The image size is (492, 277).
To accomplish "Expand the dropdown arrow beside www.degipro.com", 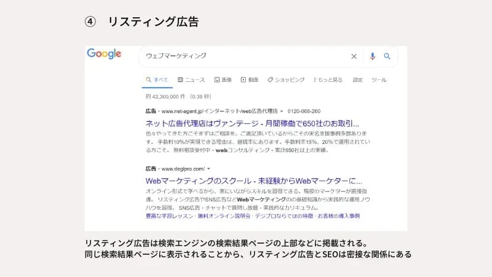I will [x=208, y=169].
